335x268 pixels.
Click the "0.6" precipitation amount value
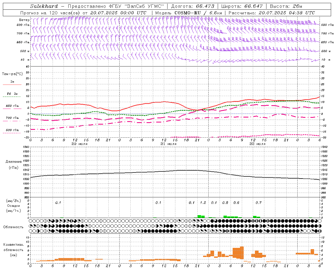pos(236,203)
